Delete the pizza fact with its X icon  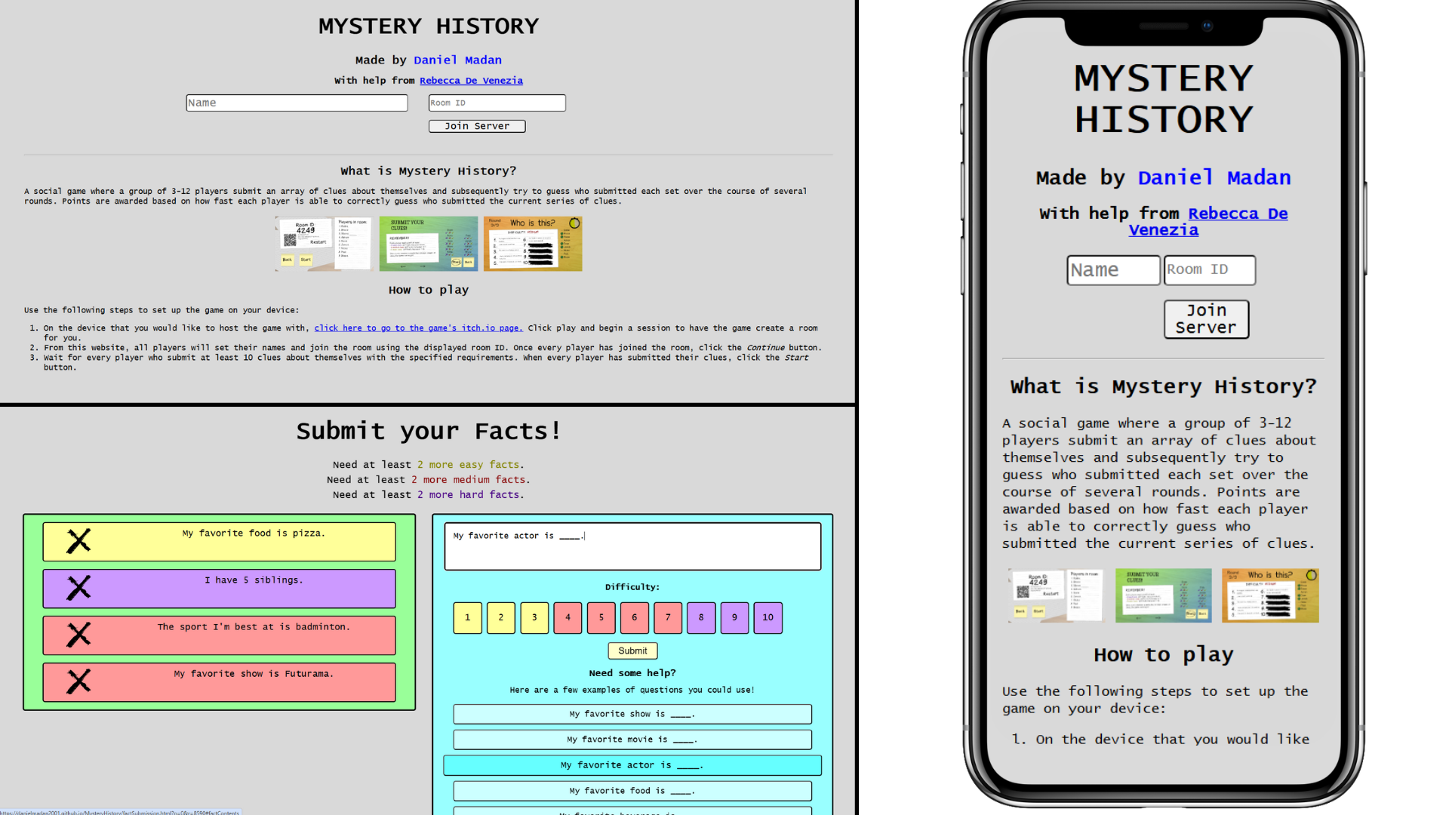click(x=78, y=541)
